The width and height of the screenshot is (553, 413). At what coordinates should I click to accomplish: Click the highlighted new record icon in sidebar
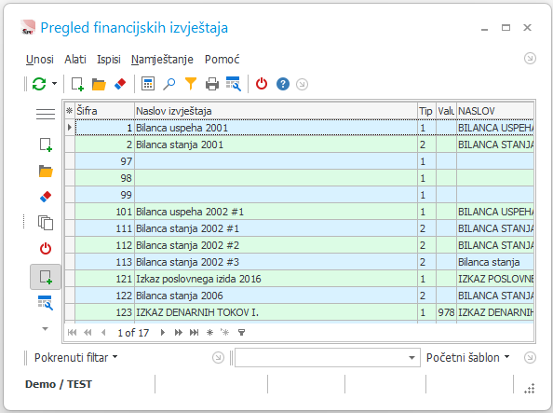[x=46, y=277]
